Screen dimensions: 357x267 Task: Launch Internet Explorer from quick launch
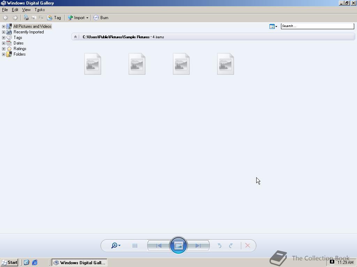click(35, 262)
